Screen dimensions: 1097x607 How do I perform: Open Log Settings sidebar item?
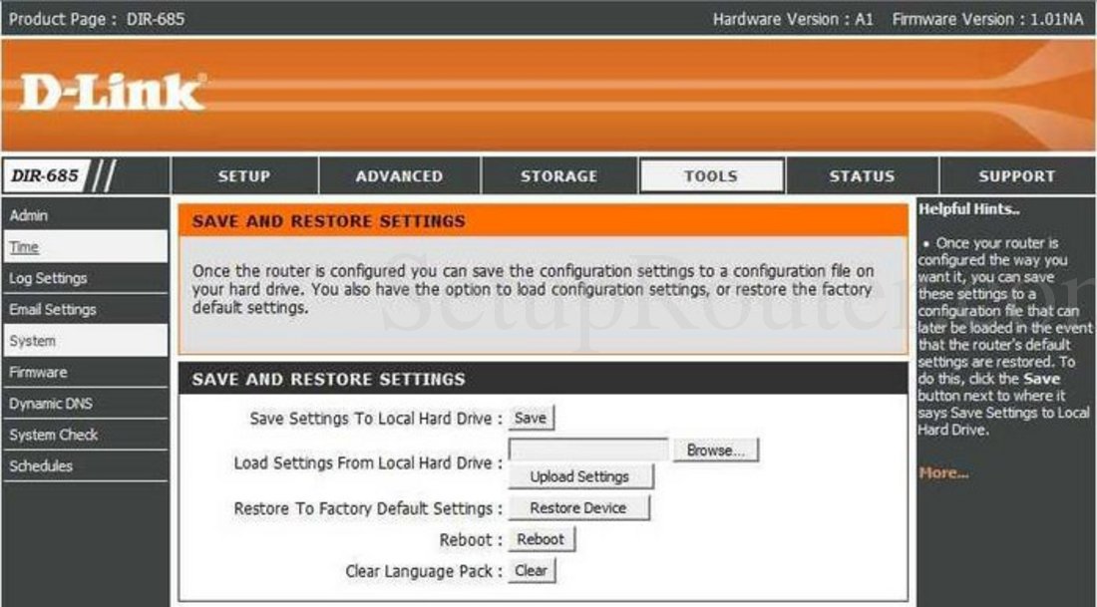tap(85, 278)
